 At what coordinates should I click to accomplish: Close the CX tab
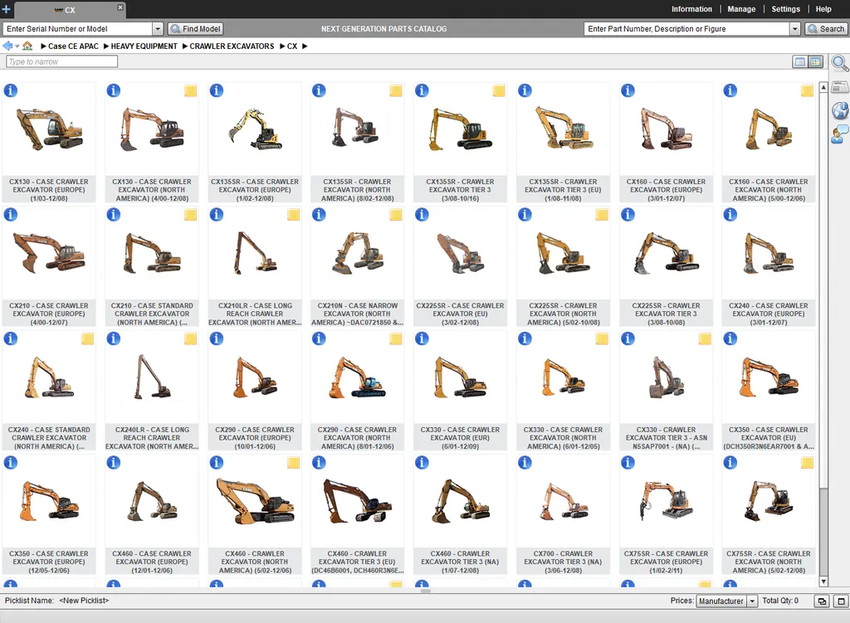pos(120,7)
